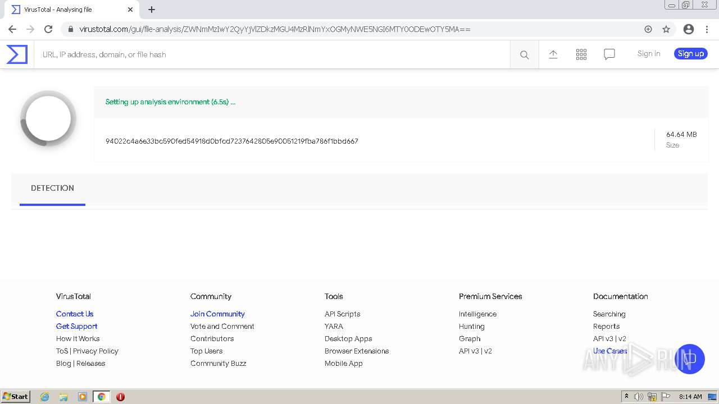
Task: Open the Chrome profile icon
Action: pyautogui.click(x=689, y=29)
